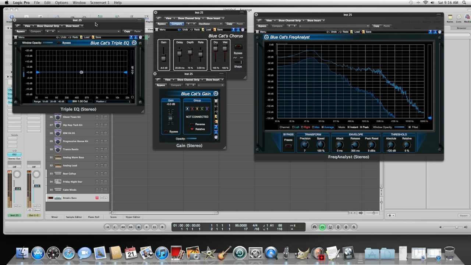The image size is (471, 265).
Task: Click the Copy button in Triple EQ window
Action: [x=127, y=31]
